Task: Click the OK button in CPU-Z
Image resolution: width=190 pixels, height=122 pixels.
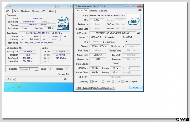Action: tap(66, 79)
